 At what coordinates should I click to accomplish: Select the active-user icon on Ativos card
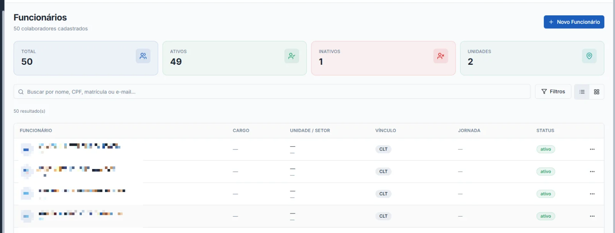click(292, 56)
